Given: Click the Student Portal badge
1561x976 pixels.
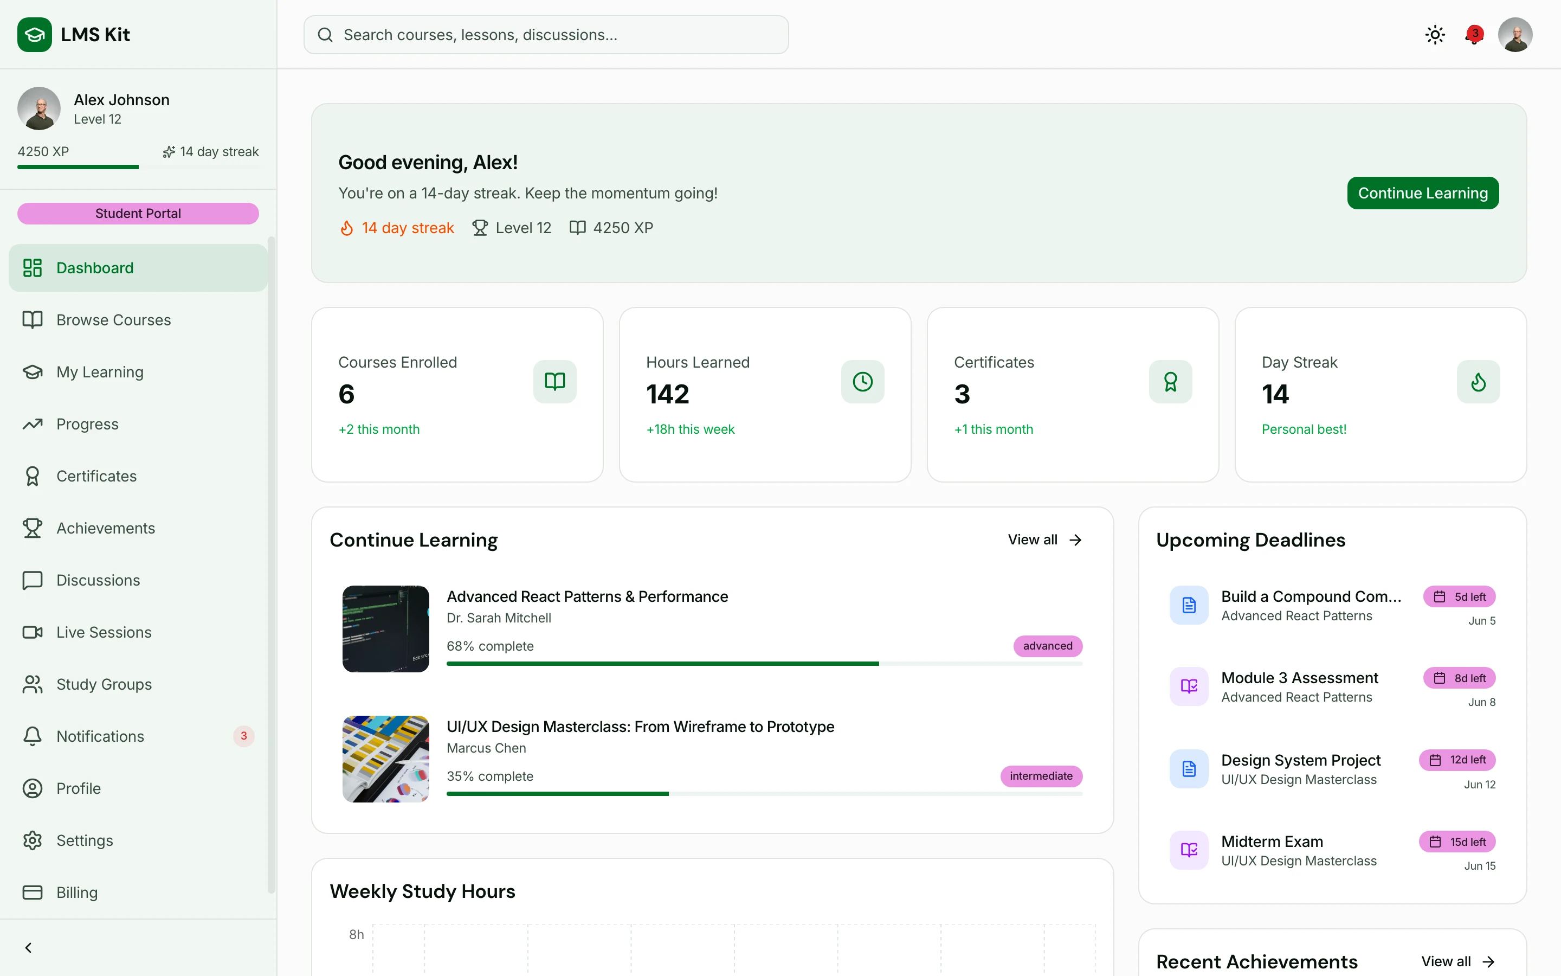Looking at the screenshot, I should (138, 213).
